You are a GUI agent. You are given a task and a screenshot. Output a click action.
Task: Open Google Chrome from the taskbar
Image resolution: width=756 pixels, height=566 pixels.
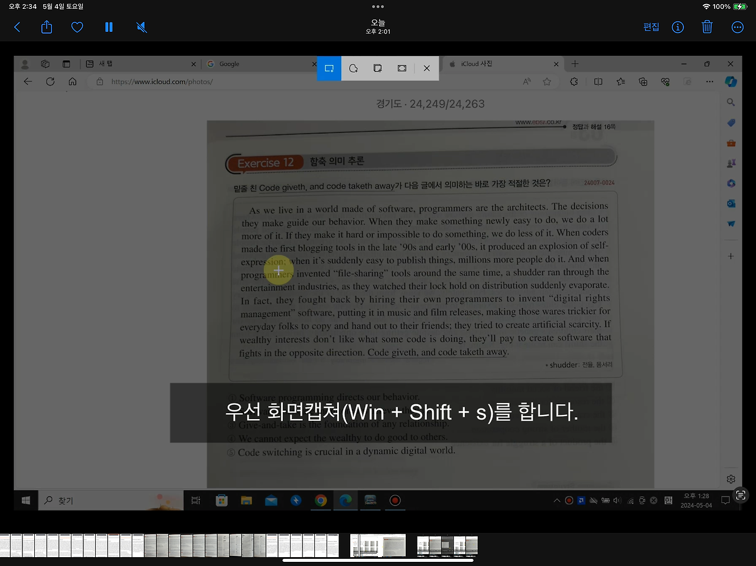[321, 500]
